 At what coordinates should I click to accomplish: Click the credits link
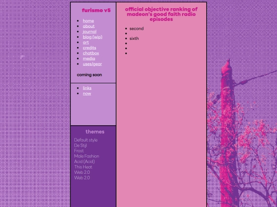click(x=89, y=48)
